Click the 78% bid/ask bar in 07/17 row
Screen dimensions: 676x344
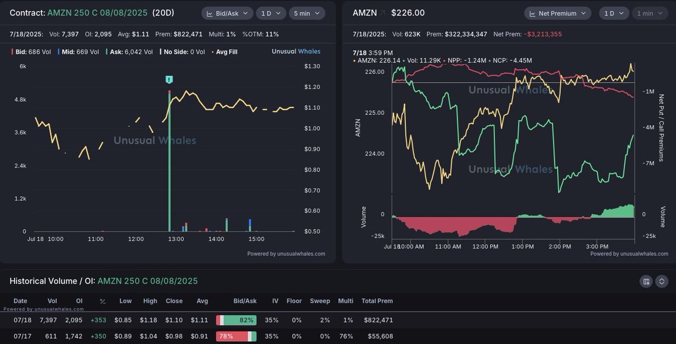[236, 336]
